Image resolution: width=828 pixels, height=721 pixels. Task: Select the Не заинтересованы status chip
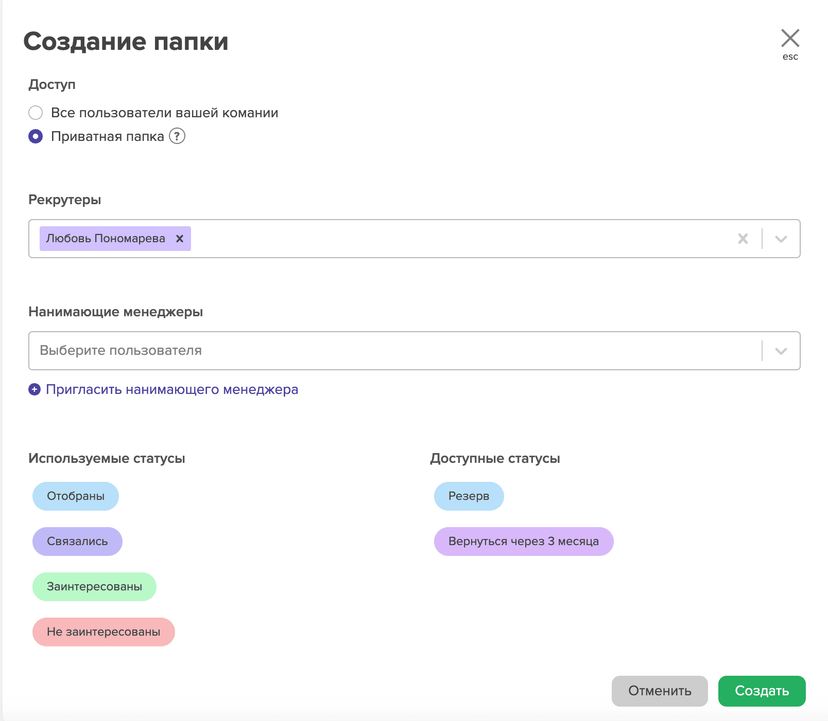(x=104, y=632)
